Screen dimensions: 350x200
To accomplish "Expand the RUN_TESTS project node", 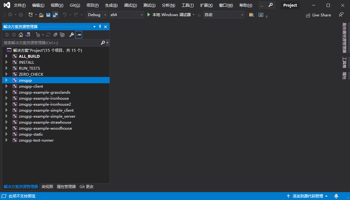I will point(6,68).
